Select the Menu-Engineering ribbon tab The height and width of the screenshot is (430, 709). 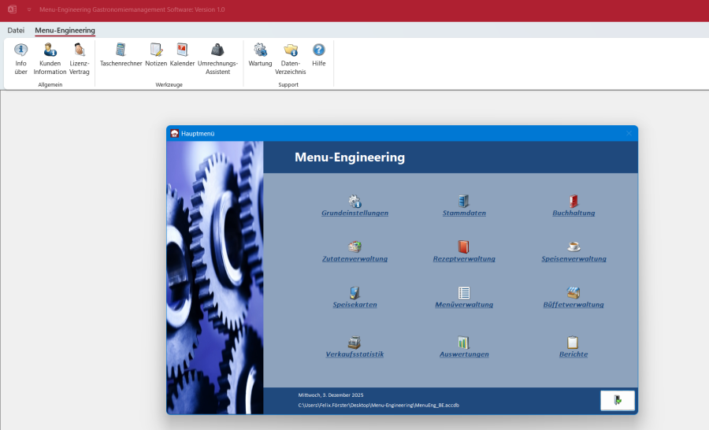click(x=65, y=30)
